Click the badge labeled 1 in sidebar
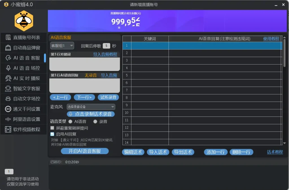Screen dimensions: 289x190 point(9,171)
